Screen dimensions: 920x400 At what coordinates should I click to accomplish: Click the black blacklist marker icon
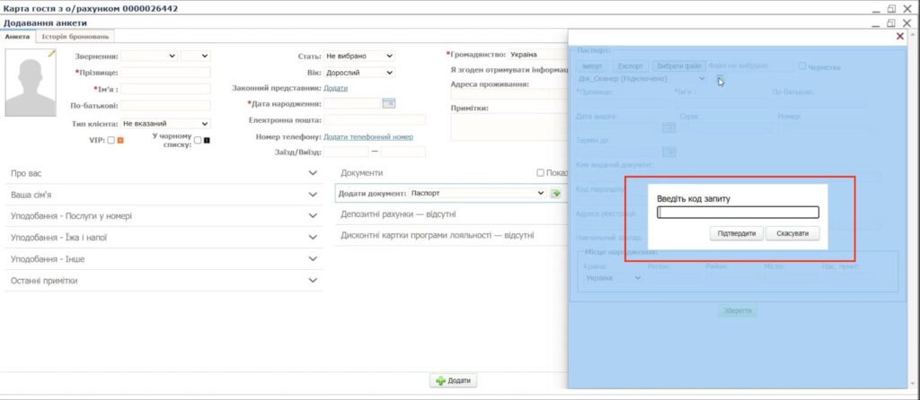(207, 140)
